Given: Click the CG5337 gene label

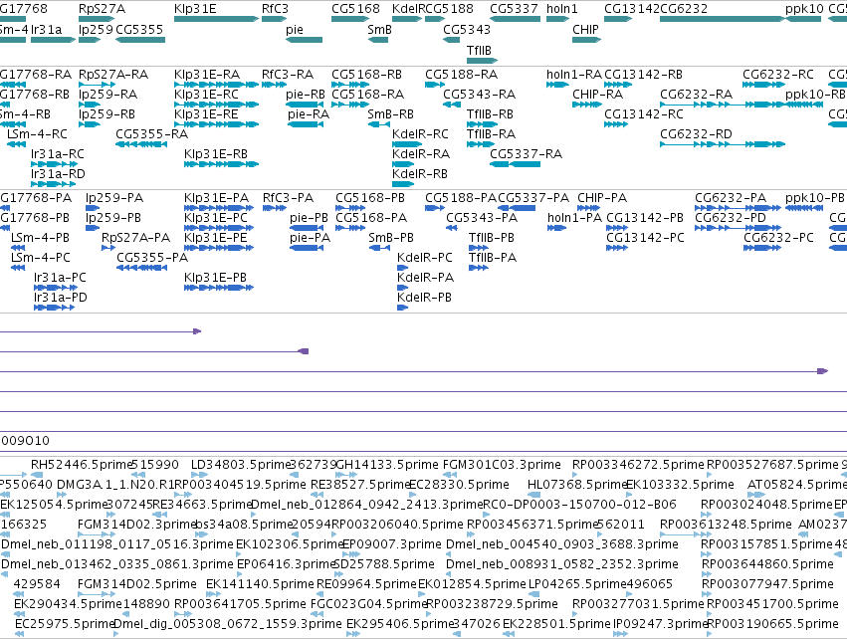Looking at the screenshot, I should [x=514, y=9].
